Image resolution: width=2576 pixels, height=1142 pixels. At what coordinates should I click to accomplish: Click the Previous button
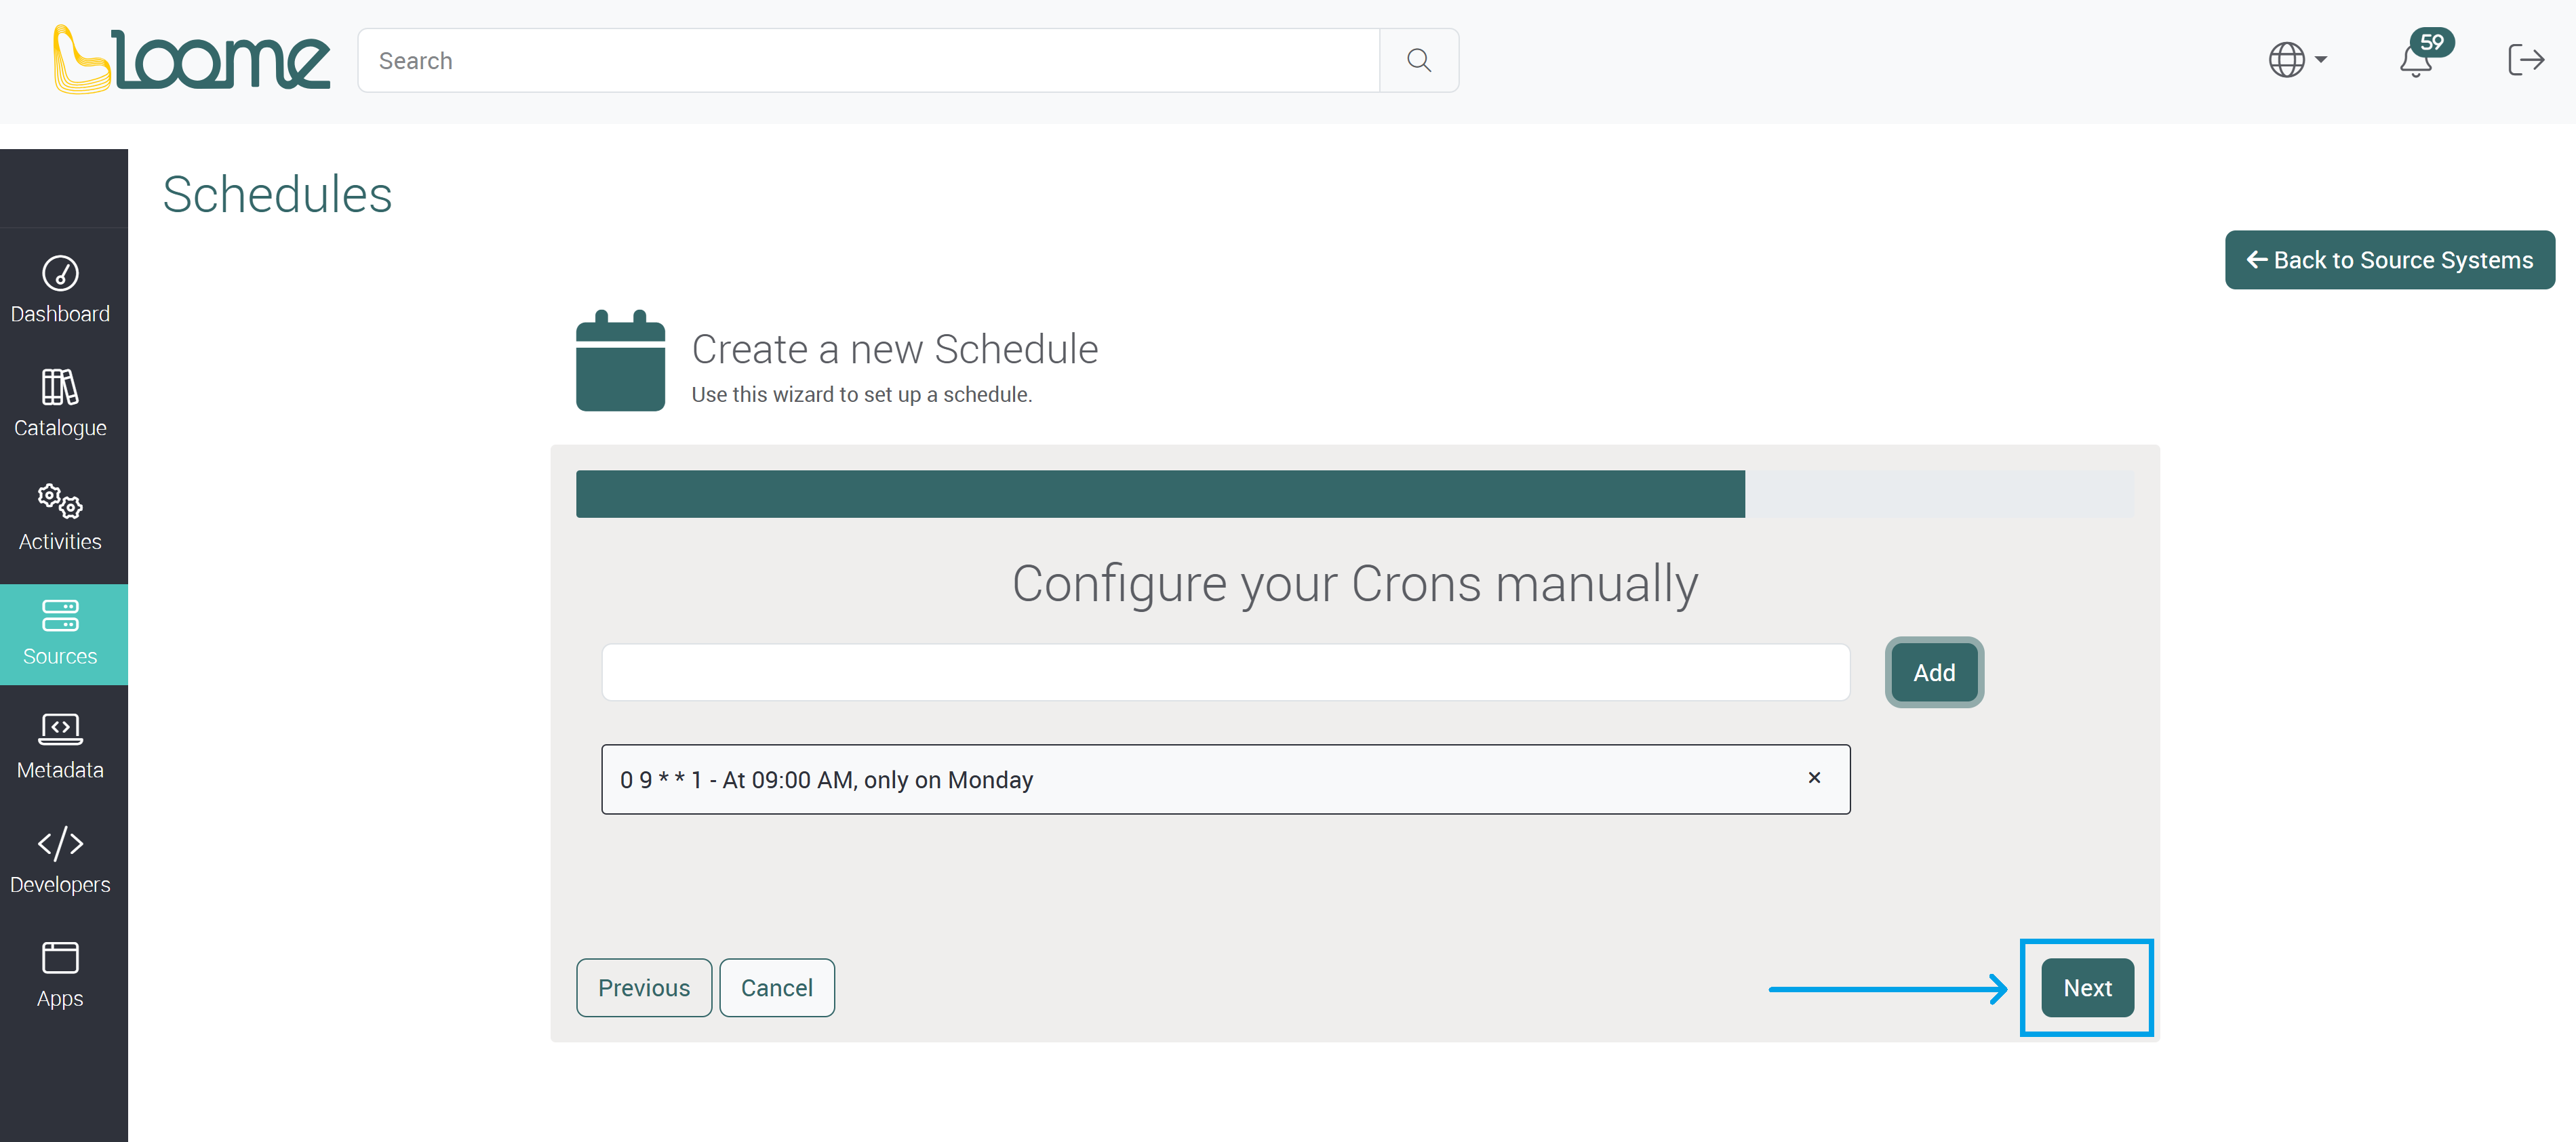point(643,987)
